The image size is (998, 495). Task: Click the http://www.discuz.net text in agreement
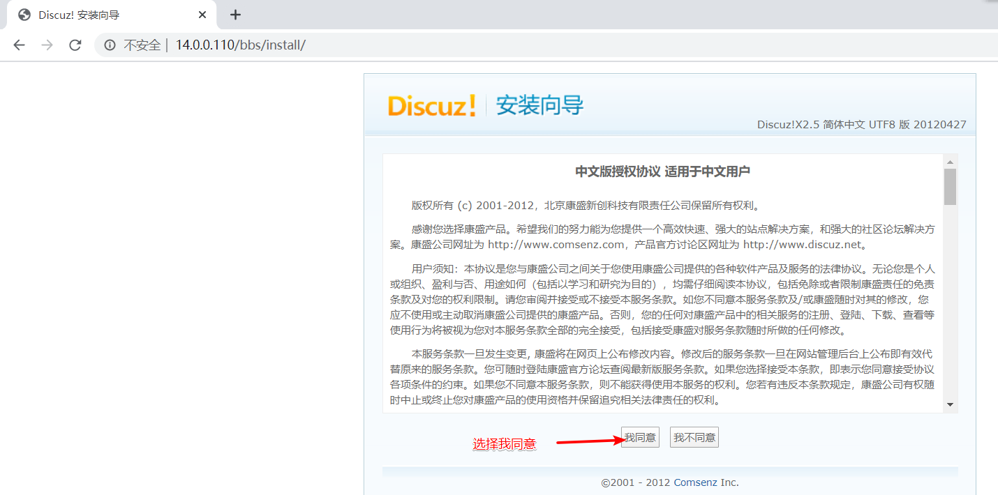point(803,245)
